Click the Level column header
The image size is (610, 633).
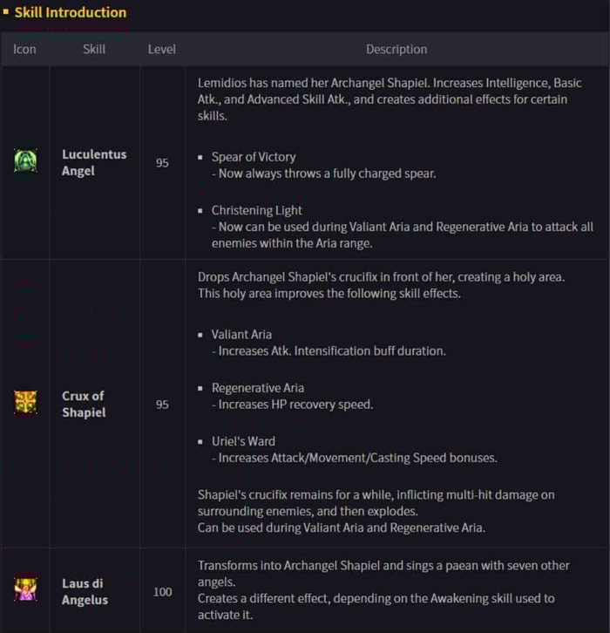pyautogui.click(x=162, y=49)
